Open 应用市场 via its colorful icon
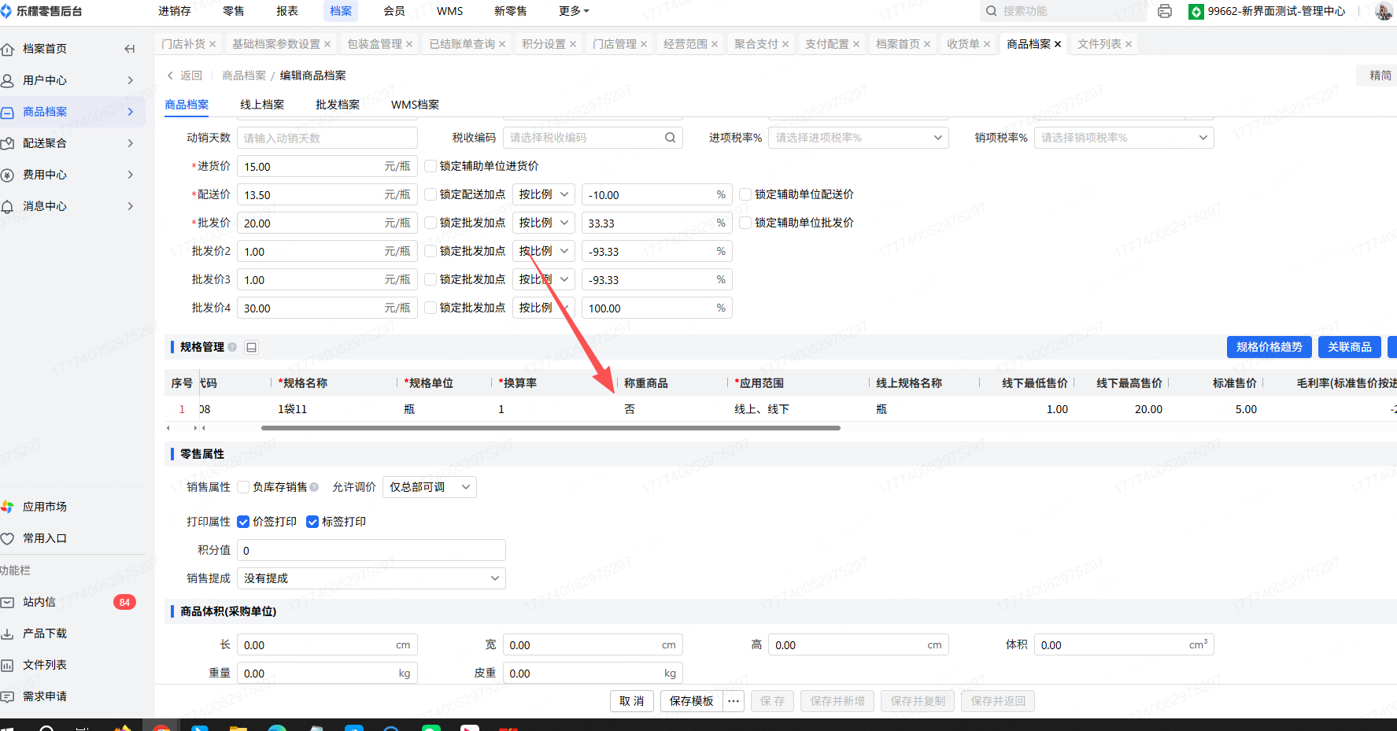This screenshot has width=1397, height=731. pos(8,507)
